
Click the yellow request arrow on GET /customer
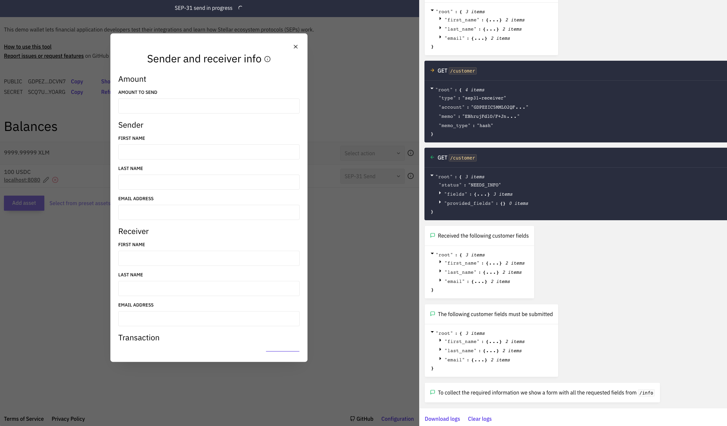432,71
